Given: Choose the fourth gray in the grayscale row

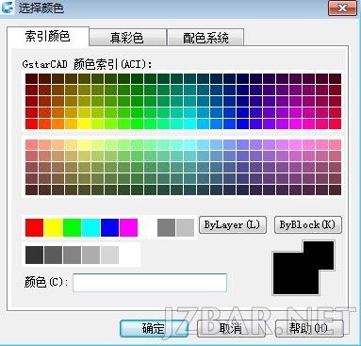Looking at the screenshot, I should 90,255.
